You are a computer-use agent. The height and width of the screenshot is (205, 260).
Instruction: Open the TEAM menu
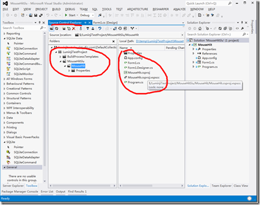[84, 9]
